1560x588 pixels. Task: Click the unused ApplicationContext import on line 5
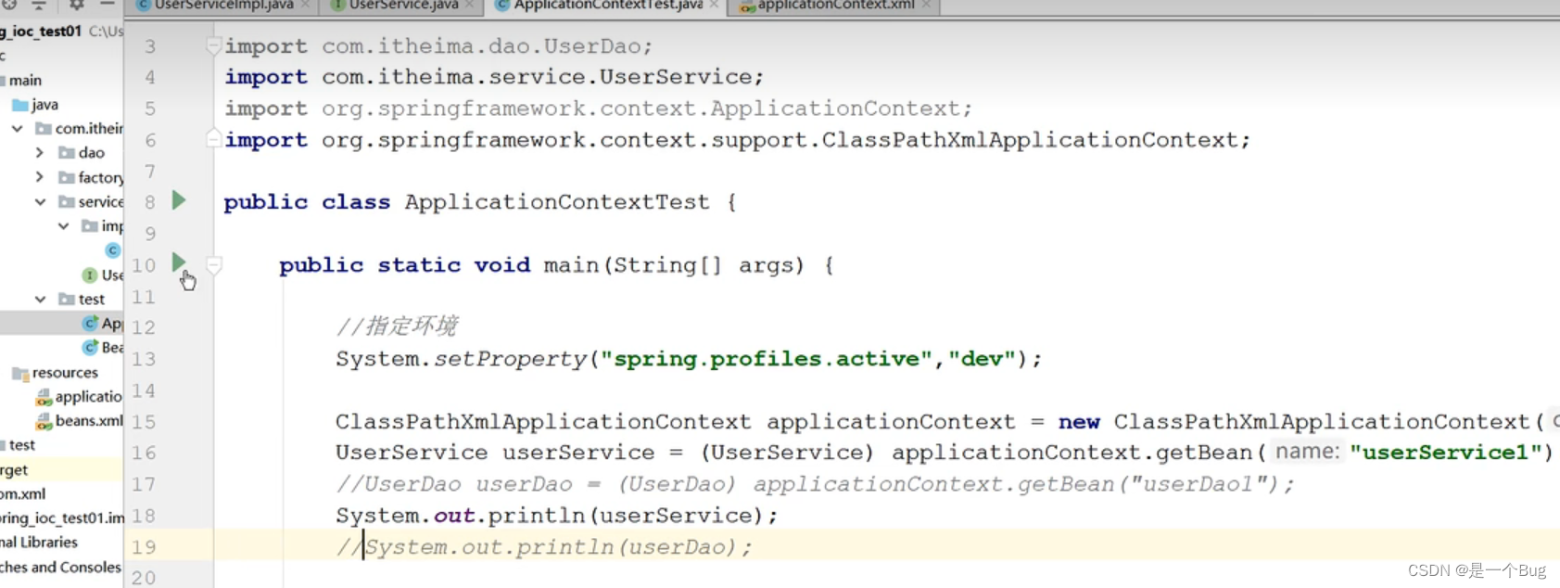[598, 109]
